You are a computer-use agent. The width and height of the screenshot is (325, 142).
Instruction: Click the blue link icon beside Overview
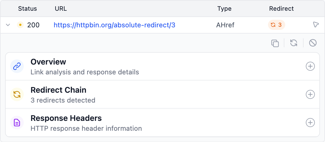point(17,66)
